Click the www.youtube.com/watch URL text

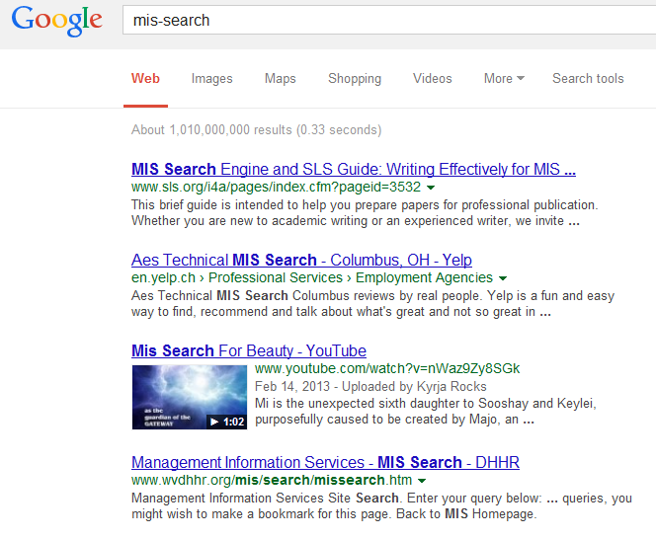point(387,368)
